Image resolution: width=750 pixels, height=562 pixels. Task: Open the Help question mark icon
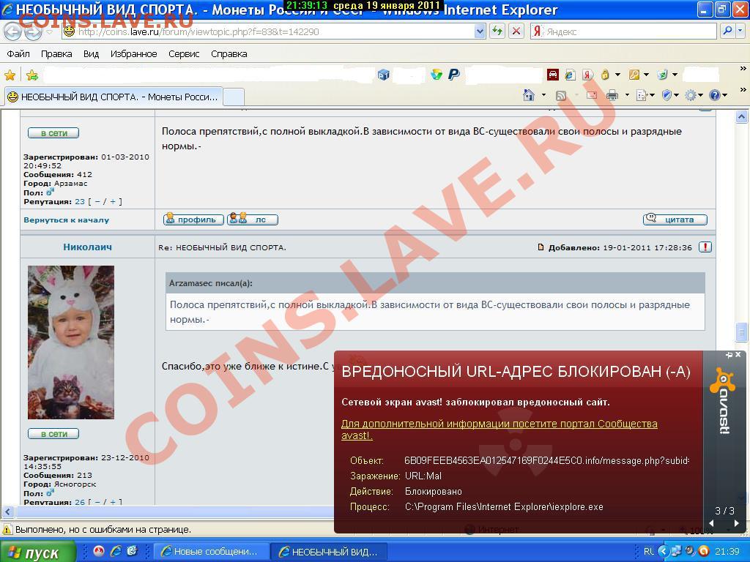(715, 96)
